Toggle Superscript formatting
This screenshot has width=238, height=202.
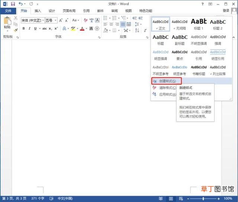[56, 28]
